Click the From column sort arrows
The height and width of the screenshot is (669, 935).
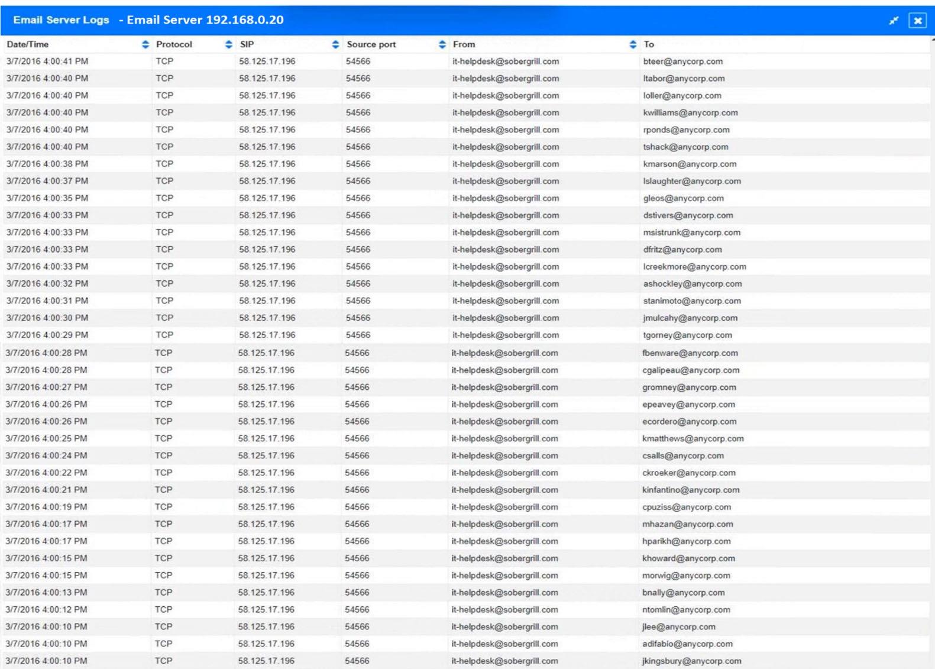pyautogui.click(x=633, y=44)
